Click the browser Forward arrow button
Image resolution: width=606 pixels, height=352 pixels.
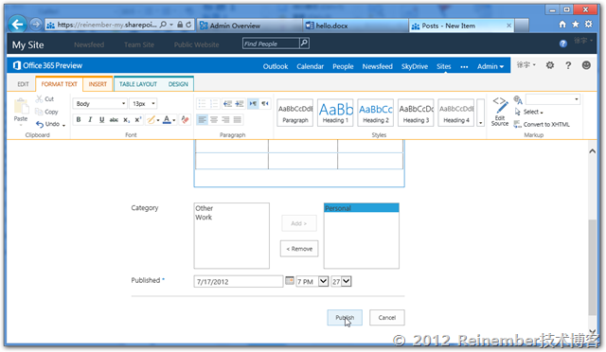[x=36, y=25]
